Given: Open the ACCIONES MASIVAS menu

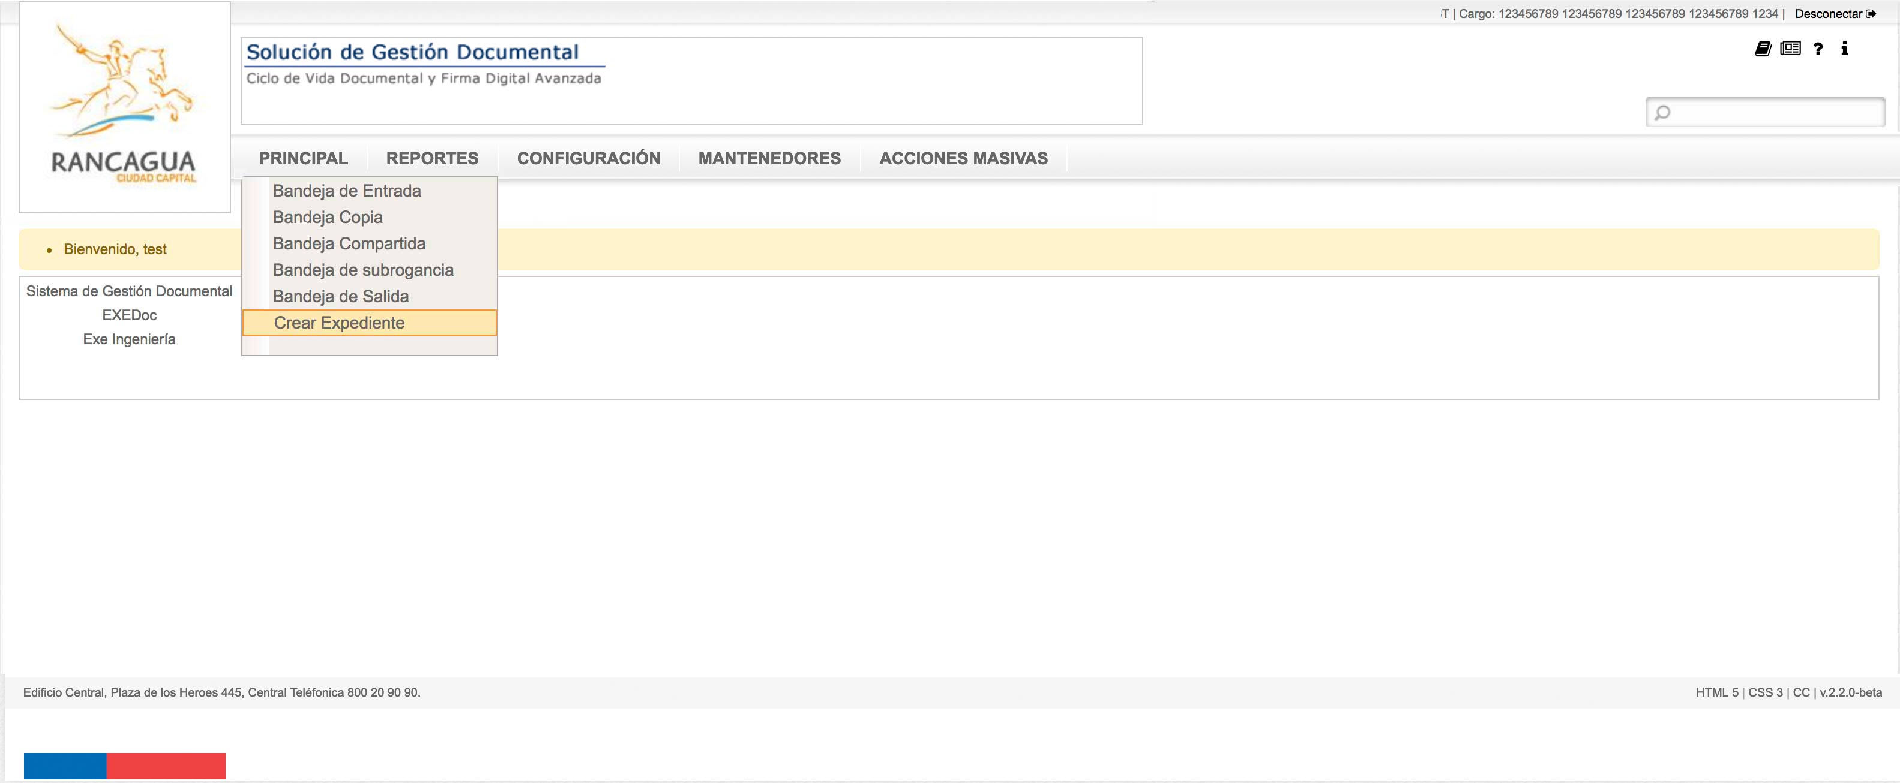Looking at the screenshot, I should coord(963,158).
